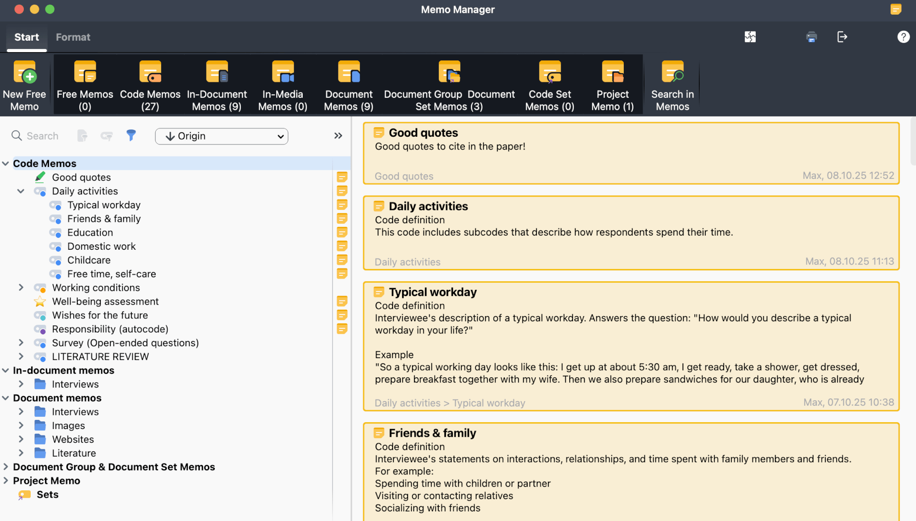
Task: Click the green highlighter icon beside Good quotes
Action: click(40, 177)
